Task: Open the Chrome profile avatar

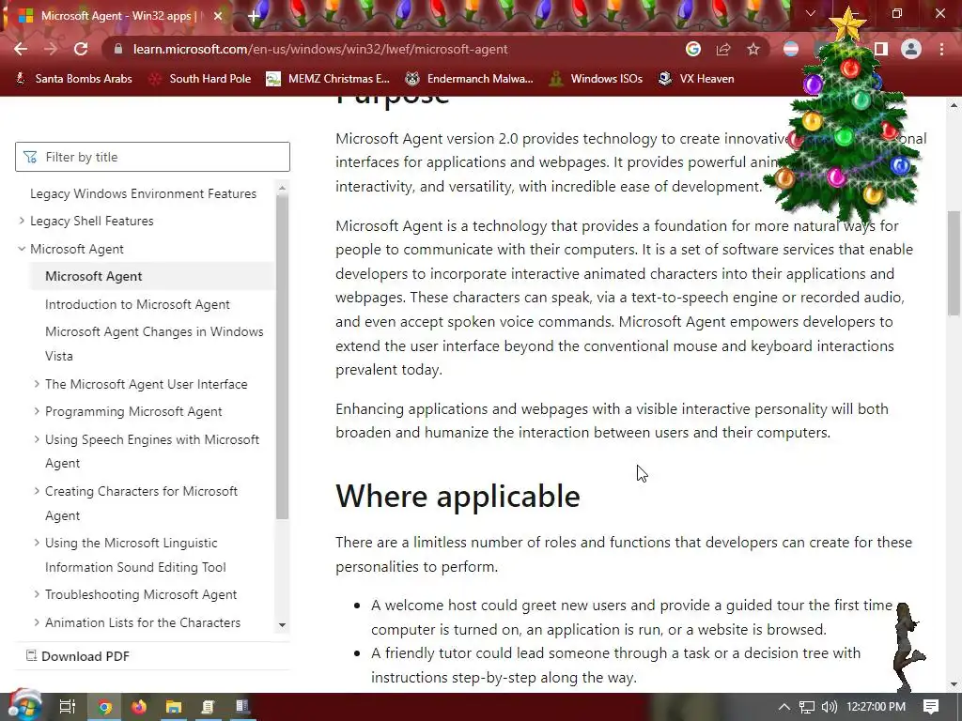Action: 911,49
